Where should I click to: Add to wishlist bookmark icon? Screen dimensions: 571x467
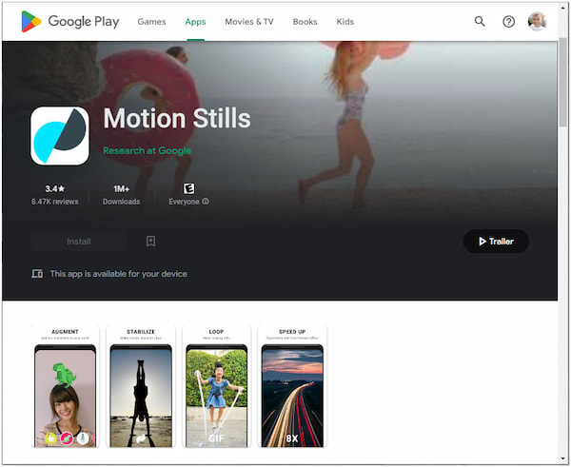[x=150, y=241]
